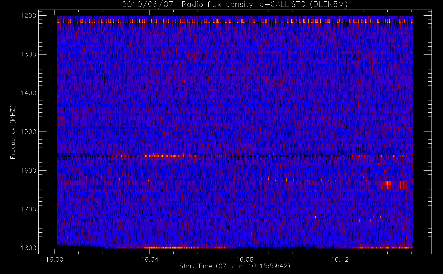Click the 'Start Time (07-Jun-10 15:59:42)' label
Screen dimensions: 443x274
pos(235,266)
